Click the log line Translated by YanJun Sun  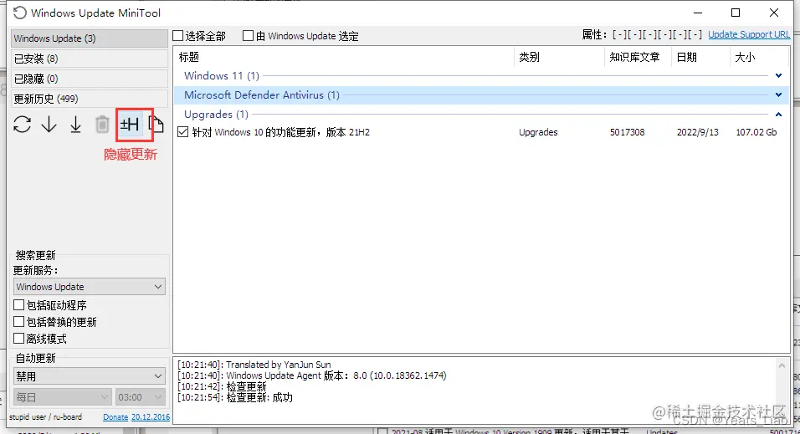point(254,365)
